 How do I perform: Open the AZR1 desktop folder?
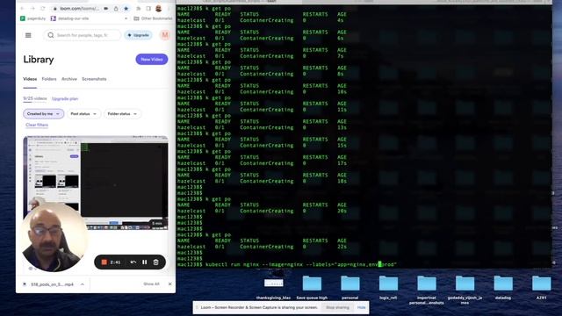tap(541, 287)
